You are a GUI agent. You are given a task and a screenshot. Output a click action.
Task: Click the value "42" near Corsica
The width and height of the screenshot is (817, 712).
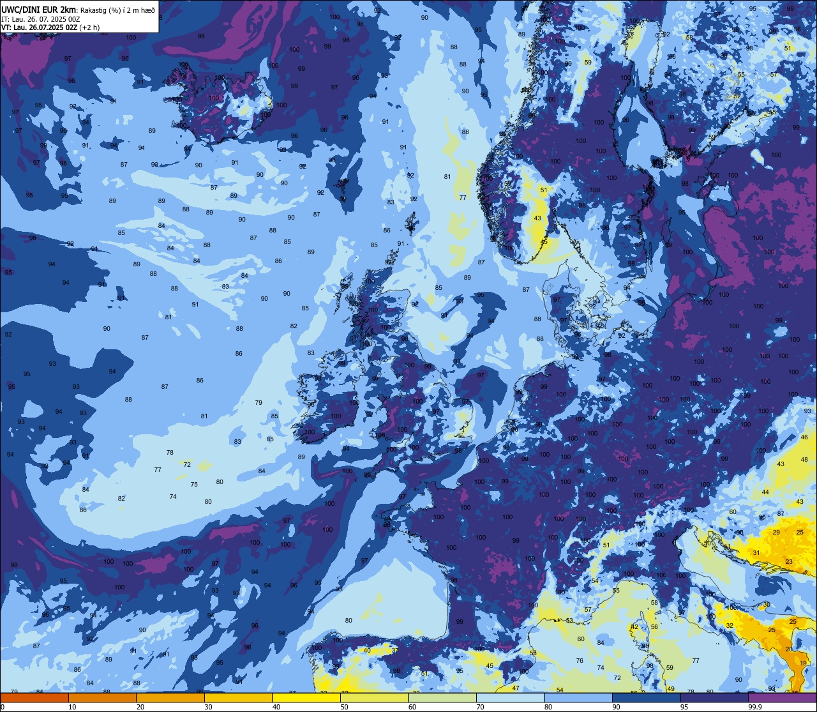(x=634, y=628)
